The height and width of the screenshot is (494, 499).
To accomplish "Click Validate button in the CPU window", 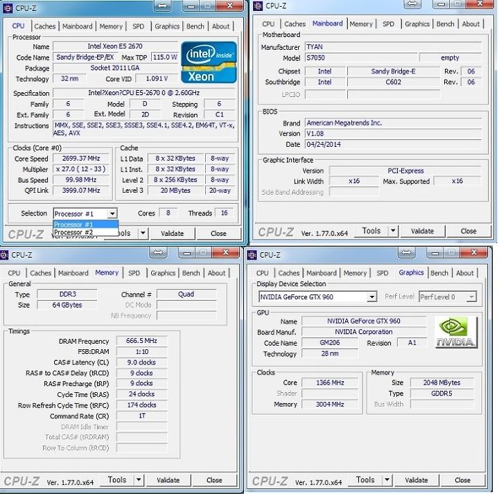I will pos(172,233).
